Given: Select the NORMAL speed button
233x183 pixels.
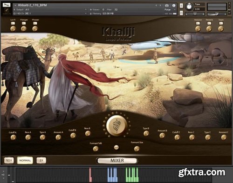Looking at the screenshot, I should (x=25, y=160).
